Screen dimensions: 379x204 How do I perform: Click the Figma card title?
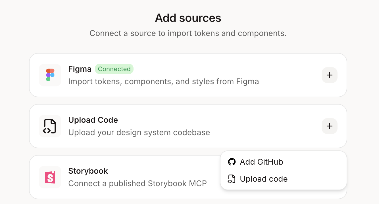coord(80,69)
